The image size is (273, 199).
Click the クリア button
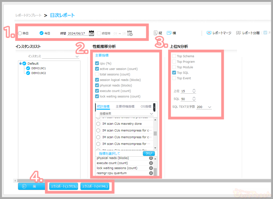pyautogui.click(x=148, y=154)
